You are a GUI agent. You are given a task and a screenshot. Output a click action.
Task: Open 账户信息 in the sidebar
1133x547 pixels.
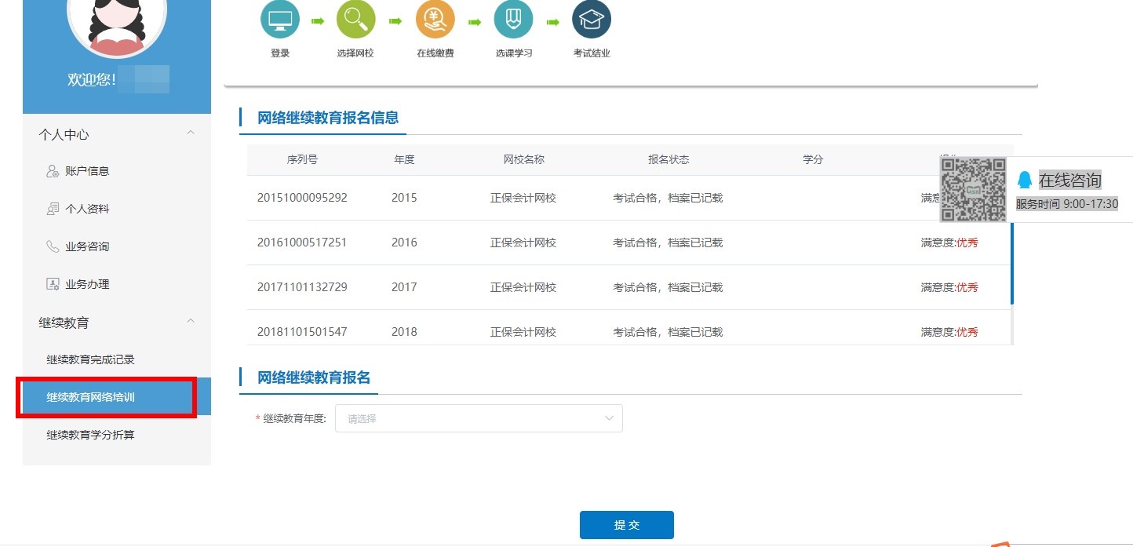86,171
